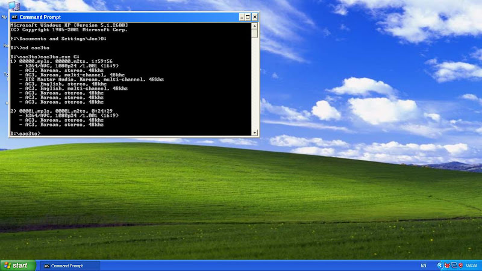Open the red shield security alert tray icon
The width and height of the screenshot is (482, 271).
click(460, 266)
